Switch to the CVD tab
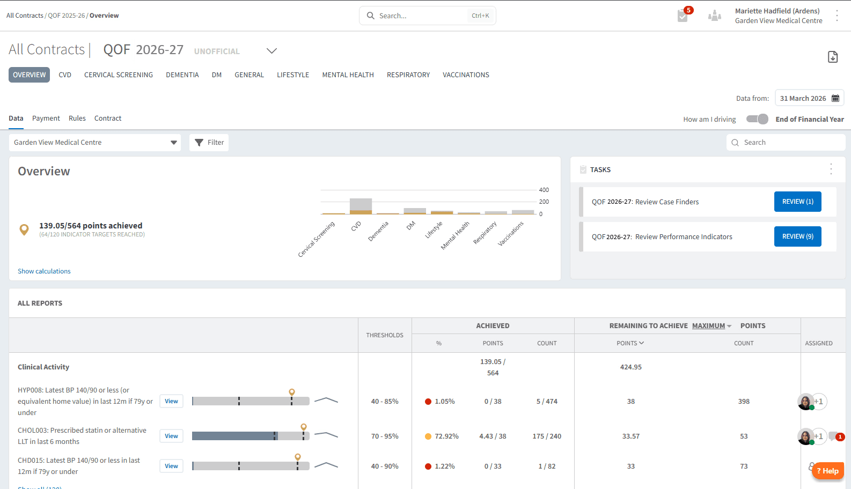The width and height of the screenshot is (851, 489). [65, 75]
